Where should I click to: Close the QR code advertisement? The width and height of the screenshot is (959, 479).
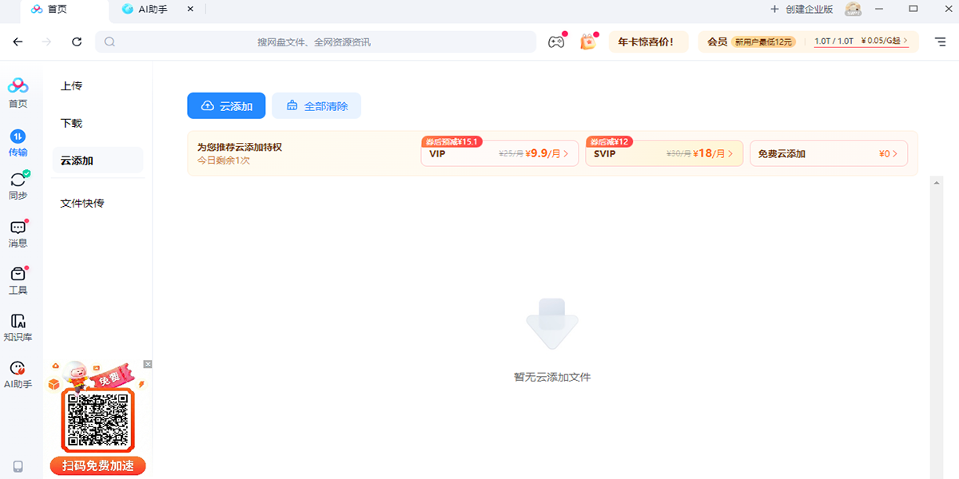147,364
